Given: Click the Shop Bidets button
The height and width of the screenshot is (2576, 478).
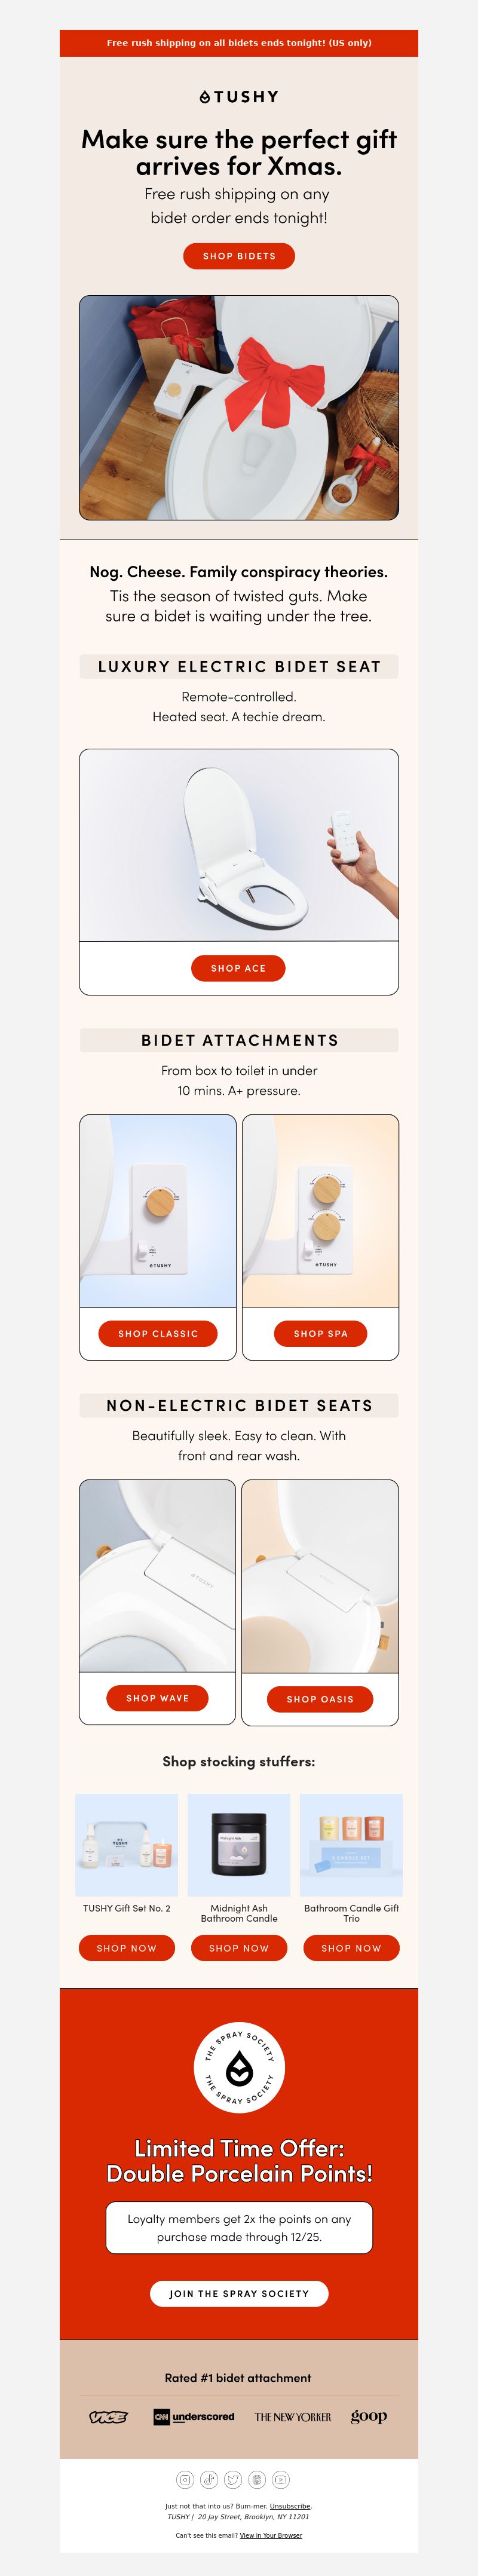Looking at the screenshot, I should coord(239,256).
